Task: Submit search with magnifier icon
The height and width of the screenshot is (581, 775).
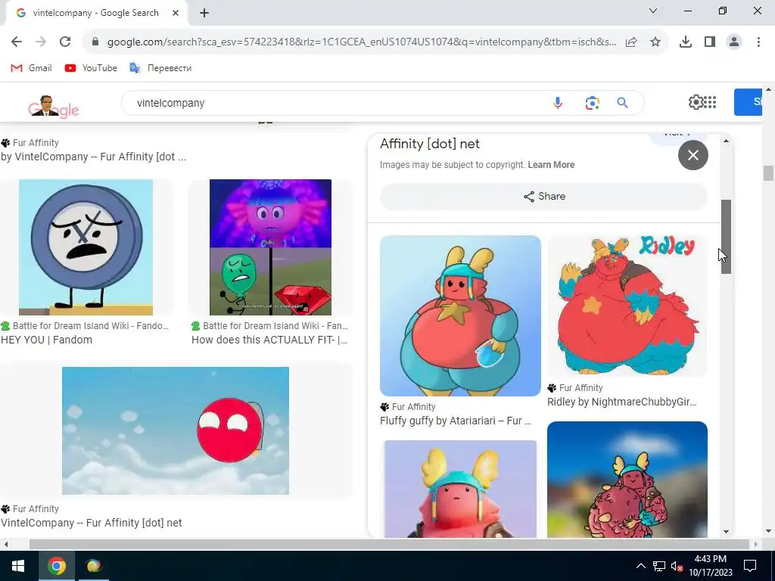Action: tap(623, 103)
